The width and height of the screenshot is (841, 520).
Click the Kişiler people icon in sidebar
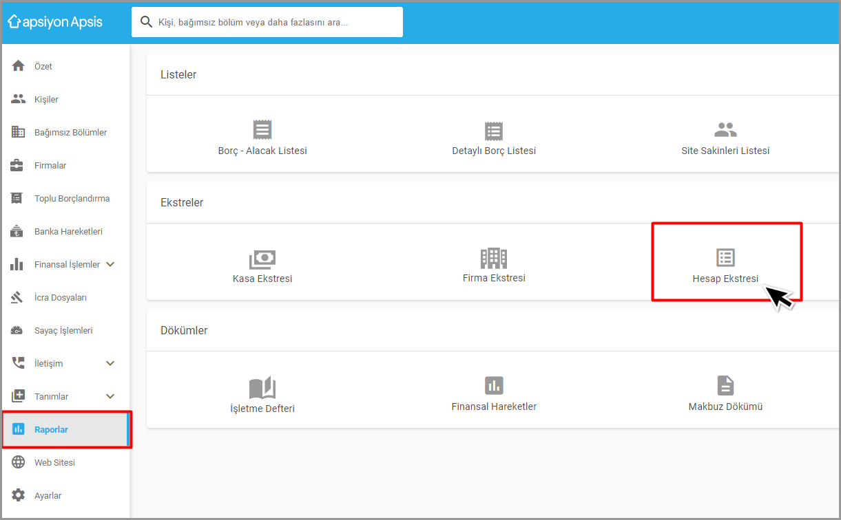pos(18,99)
